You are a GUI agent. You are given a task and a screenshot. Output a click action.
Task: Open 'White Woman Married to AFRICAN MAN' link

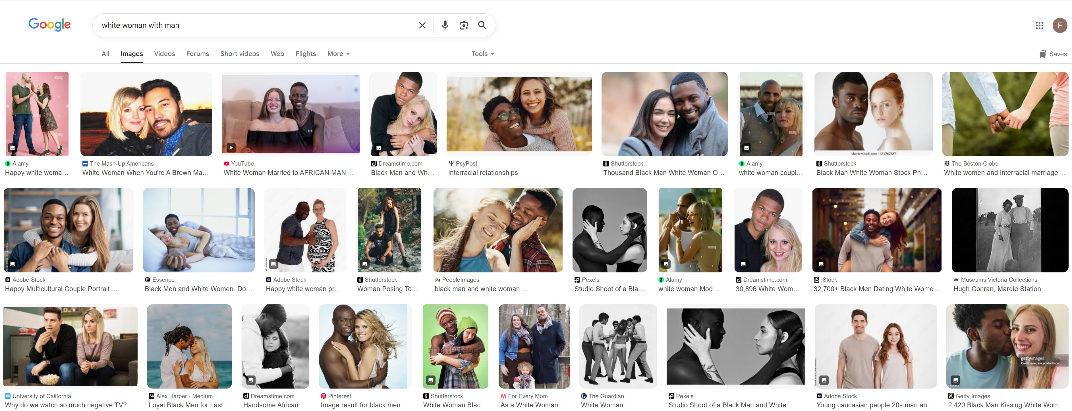288,173
